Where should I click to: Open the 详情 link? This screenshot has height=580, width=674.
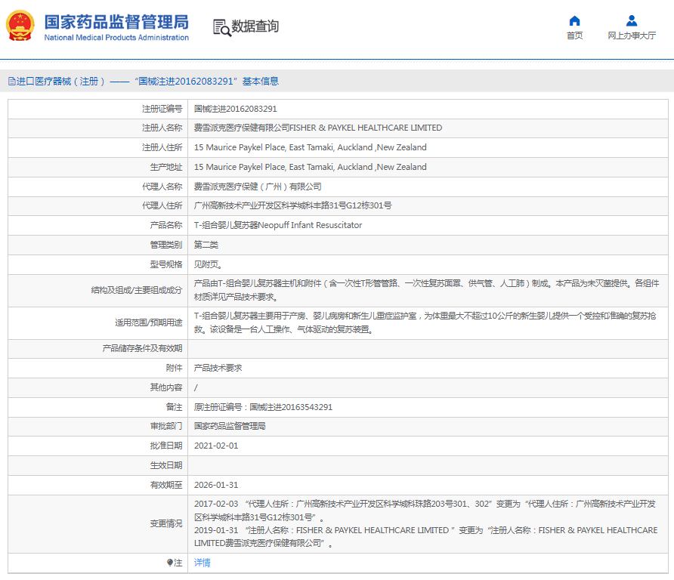pyautogui.click(x=202, y=563)
